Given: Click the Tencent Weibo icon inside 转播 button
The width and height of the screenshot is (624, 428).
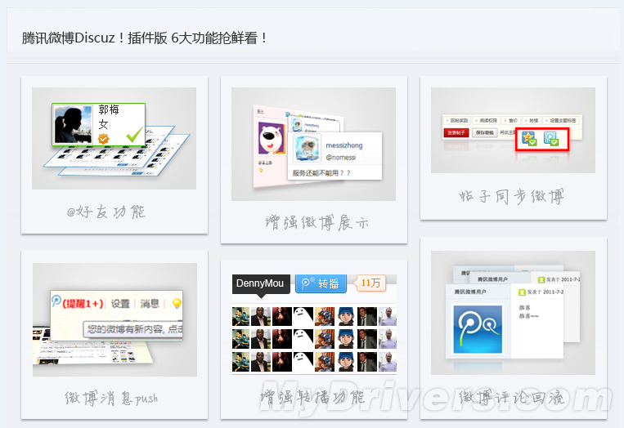Looking at the screenshot, I should pyautogui.click(x=308, y=283).
